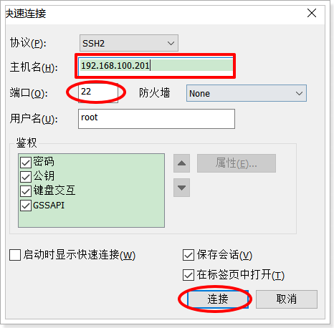The image size is (334, 328).
Task: Focus the hostname field with 192.168.100.201
Action: (156, 65)
